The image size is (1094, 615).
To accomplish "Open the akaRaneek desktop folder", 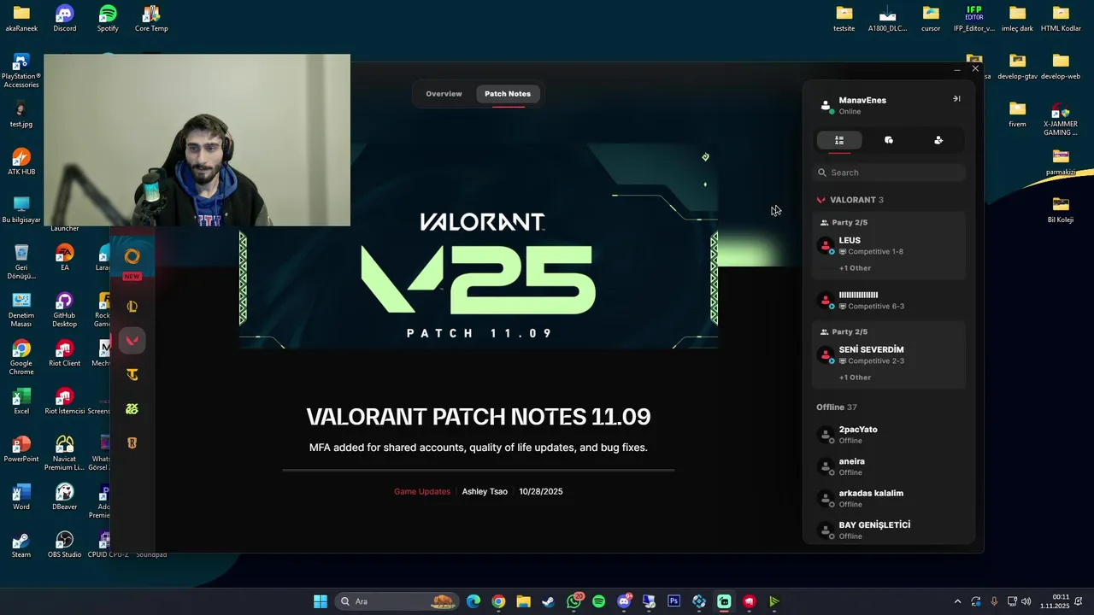I will 21,18.
